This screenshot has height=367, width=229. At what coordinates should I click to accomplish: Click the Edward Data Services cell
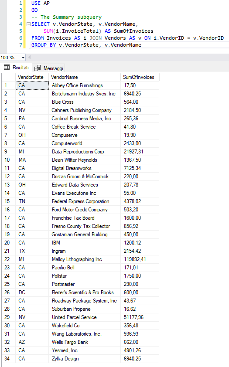pos(85,185)
